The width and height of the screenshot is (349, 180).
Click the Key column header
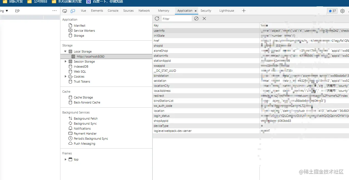206,25
